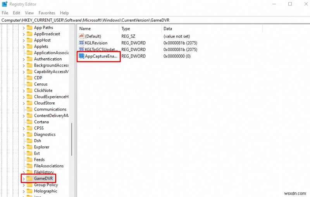This screenshot has width=310, height=197.
Task: Select the AppBroadcast folder icon
Action: [x=29, y=34]
